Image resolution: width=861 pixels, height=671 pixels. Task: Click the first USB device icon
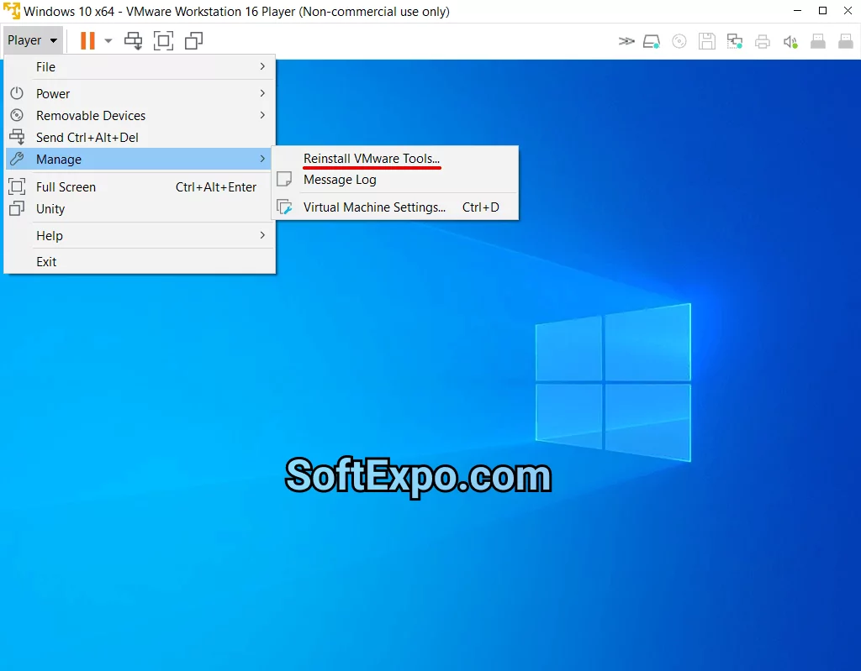[818, 40]
